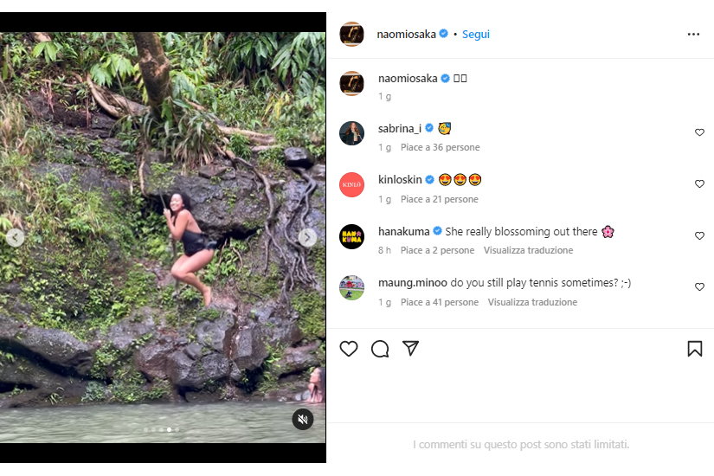
Task: View likes on sabrina_i's comment
Action: (440, 148)
